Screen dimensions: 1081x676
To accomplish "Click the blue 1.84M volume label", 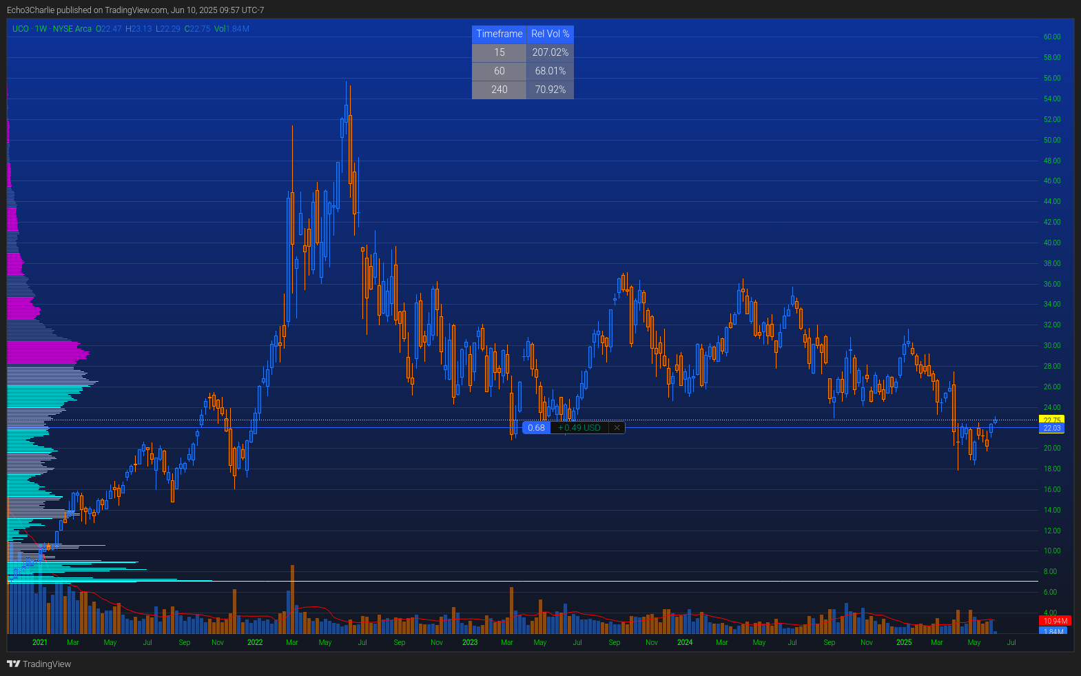I will (x=1053, y=631).
